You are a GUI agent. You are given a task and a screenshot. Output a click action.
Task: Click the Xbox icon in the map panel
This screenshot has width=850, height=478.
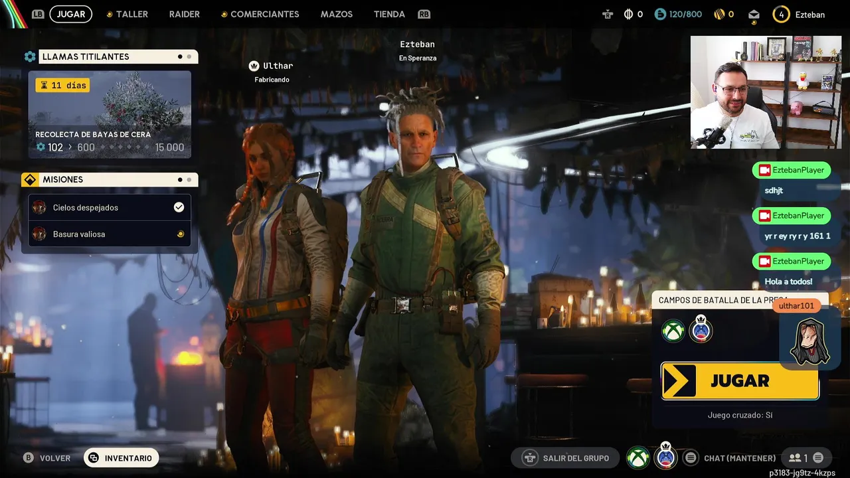click(673, 331)
